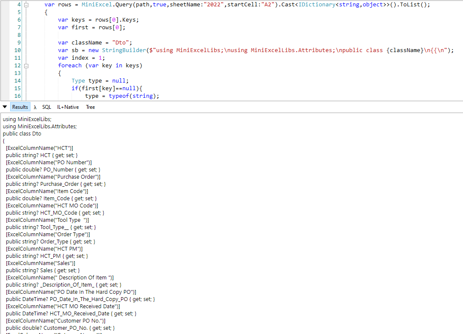Viewport: 463px width, 334px height.
Task: Collapse the code block starting at line 4
Action: pos(26,4)
